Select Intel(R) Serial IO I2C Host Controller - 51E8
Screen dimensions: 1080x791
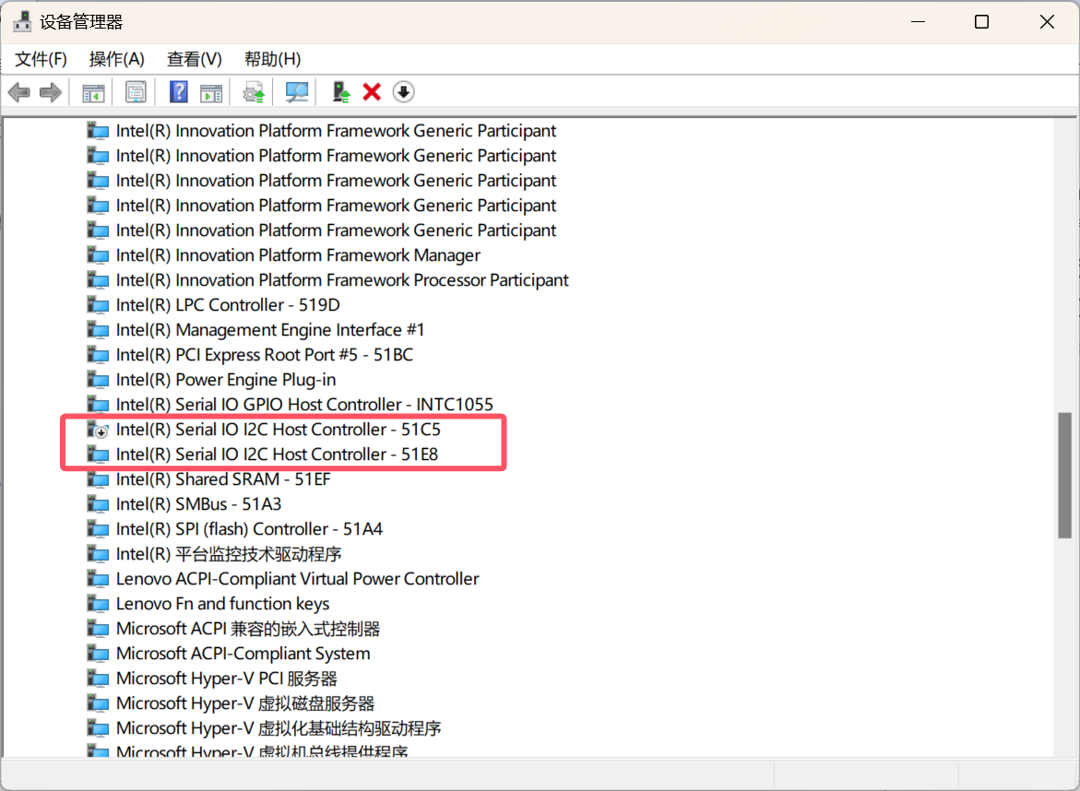click(x=277, y=455)
